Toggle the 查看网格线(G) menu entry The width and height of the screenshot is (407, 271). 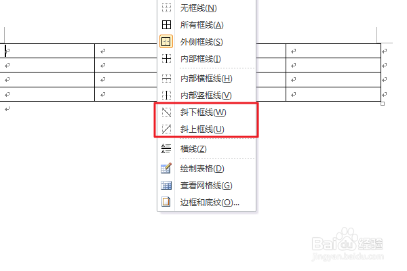[x=206, y=186]
